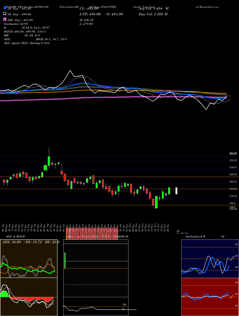Click the green volume bar in the middle panel
Image resolution: width=239 pixels, height=316 pixels.
[x=65, y=260]
